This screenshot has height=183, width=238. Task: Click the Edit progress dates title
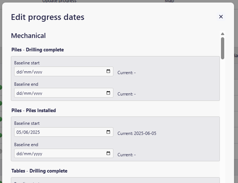click(47, 17)
